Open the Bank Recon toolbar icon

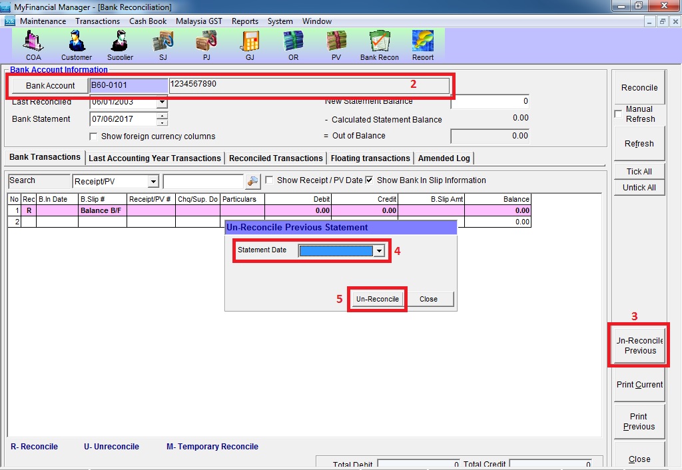[380, 44]
